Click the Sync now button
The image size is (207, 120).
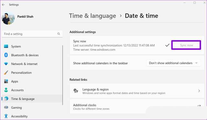tap(186, 45)
